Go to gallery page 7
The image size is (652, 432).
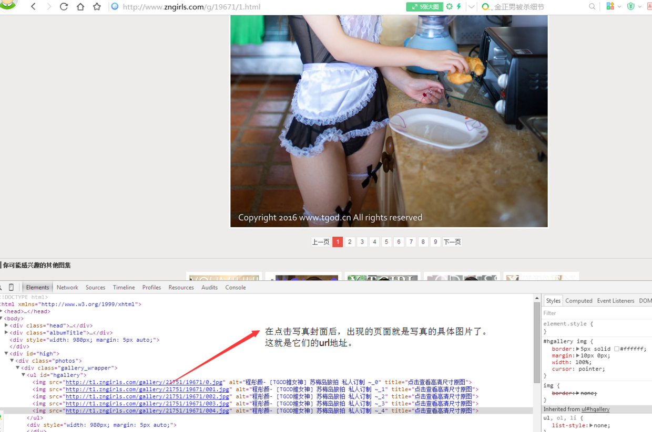click(411, 242)
